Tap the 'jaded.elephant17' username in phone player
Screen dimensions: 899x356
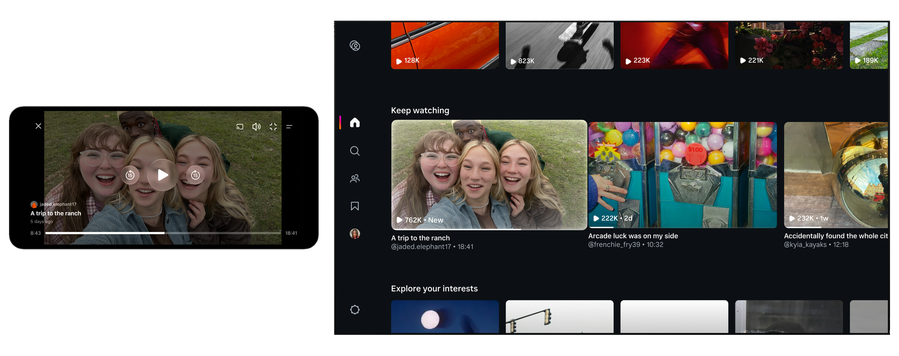[x=58, y=205]
